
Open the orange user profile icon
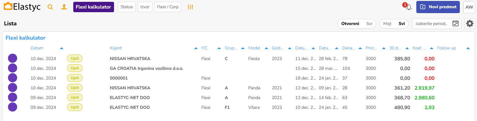pos(64,7)
